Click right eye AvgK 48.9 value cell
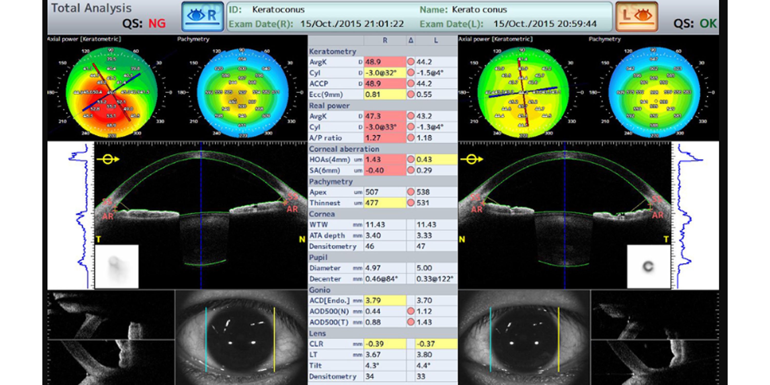 [x=385, y=62]
